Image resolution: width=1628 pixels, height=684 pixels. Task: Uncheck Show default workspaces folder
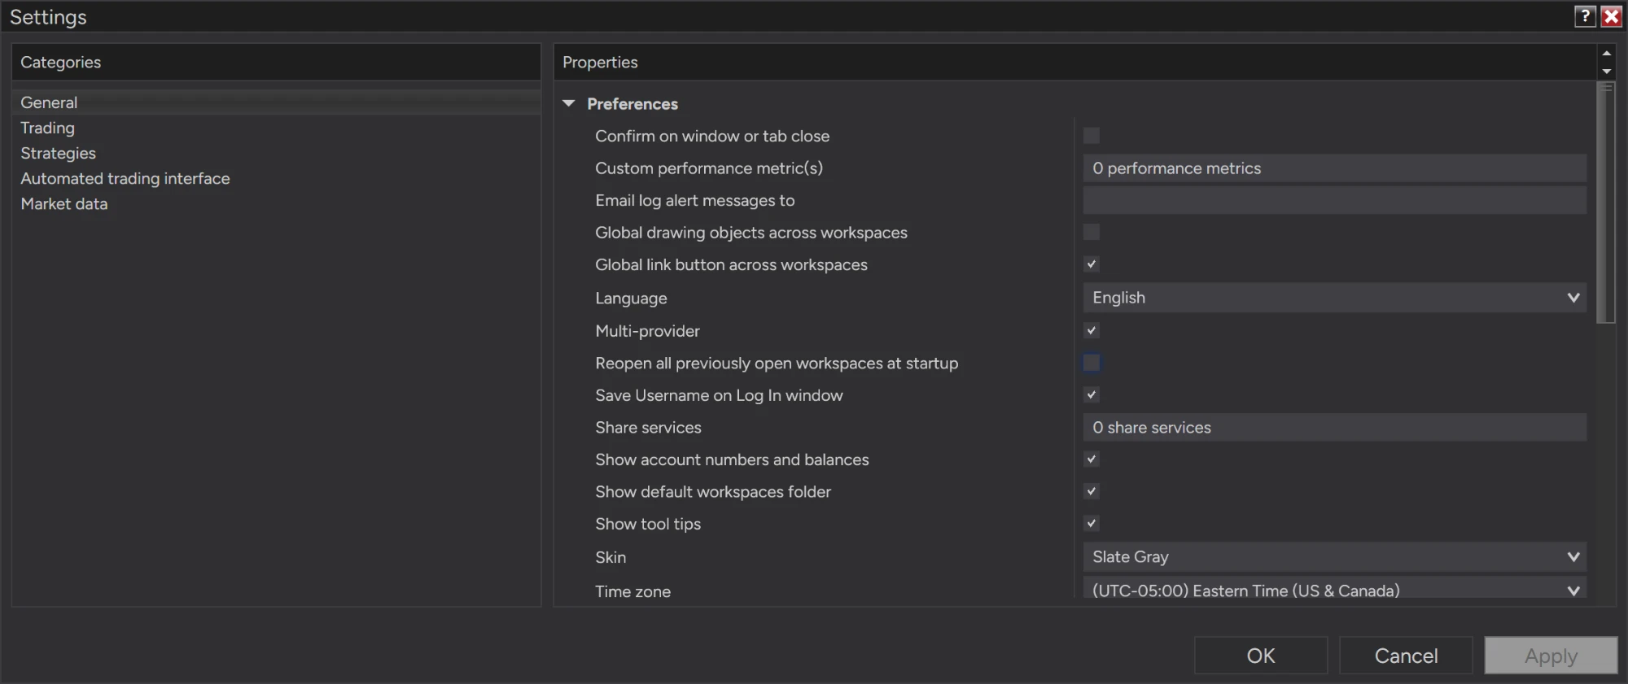coord(1092,491)
